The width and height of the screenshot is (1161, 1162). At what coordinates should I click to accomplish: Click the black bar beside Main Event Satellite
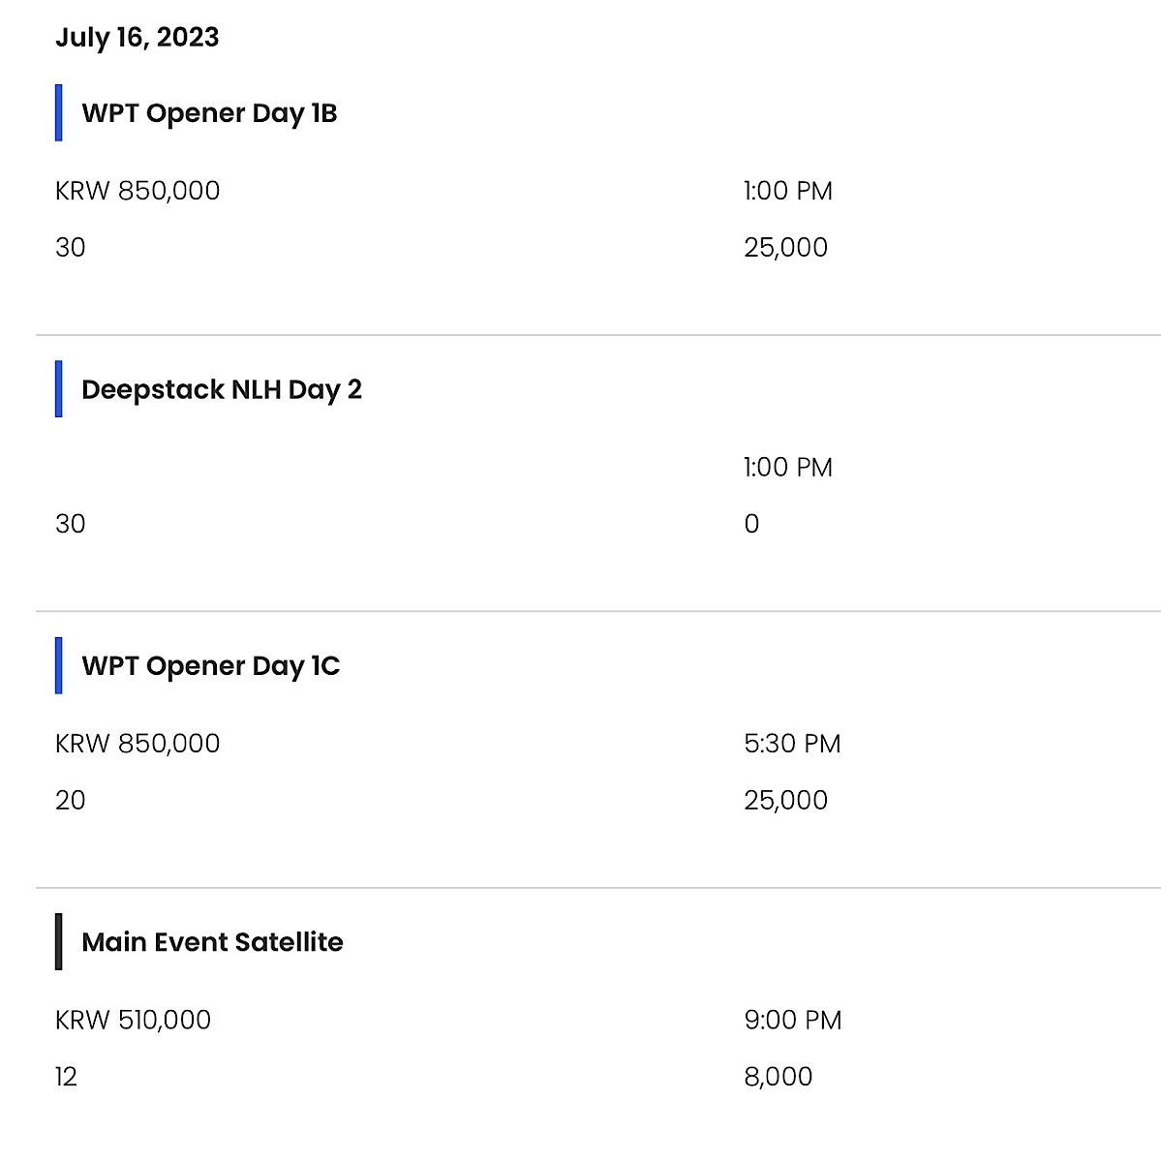[x=59, y=942]
